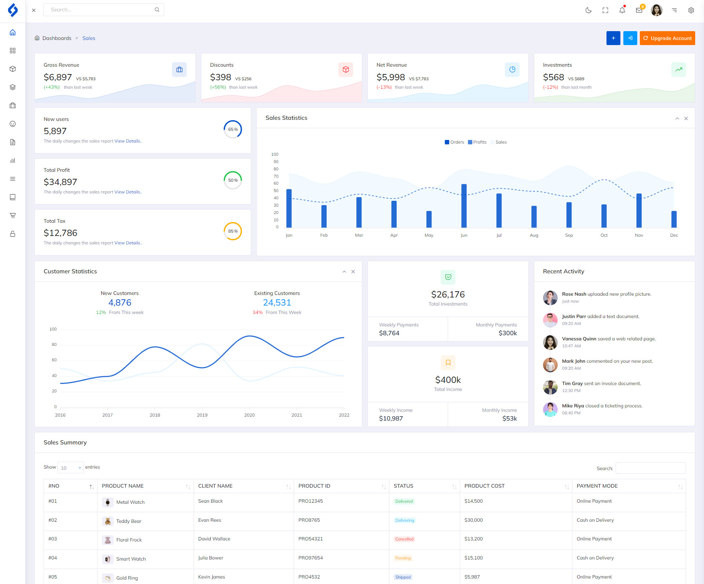Toggle dark mode moon icon
704x584 pixels.
click(588, 10)
